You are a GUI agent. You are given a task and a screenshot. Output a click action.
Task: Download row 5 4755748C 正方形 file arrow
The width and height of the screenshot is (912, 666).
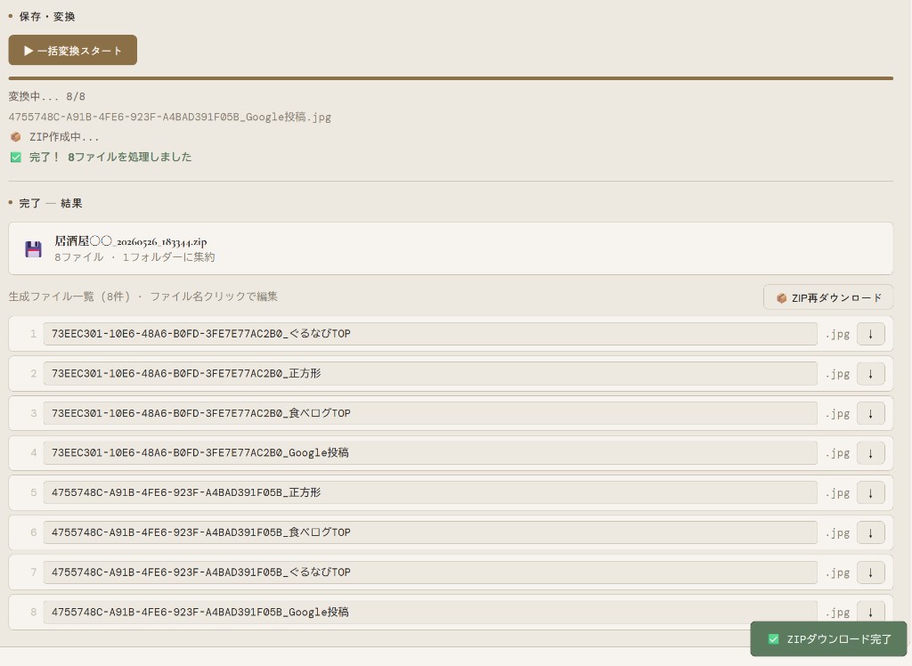(x=870, y=493)
